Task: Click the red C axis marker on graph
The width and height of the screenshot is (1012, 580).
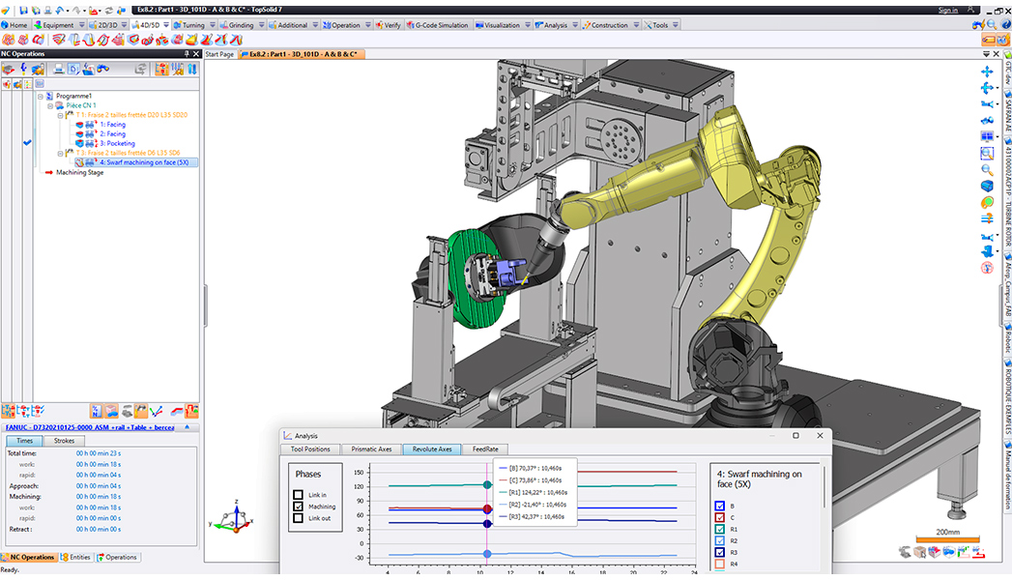Action: [487, 508]
